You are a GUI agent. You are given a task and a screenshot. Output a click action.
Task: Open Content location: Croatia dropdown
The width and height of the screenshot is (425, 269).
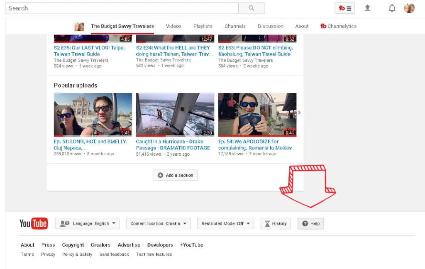[x=158, y=223]
